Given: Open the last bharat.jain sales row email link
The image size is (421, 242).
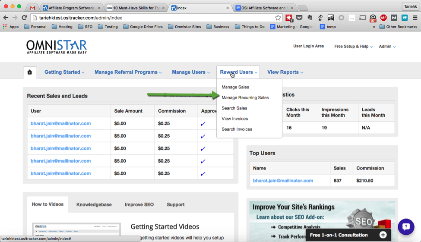Looking at the screenshot, I should pos(61,173).
